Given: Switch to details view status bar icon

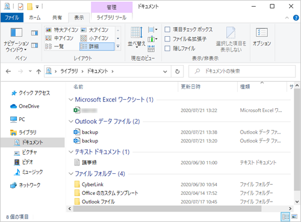Looking at the screenshot, I should pos(285,217).
